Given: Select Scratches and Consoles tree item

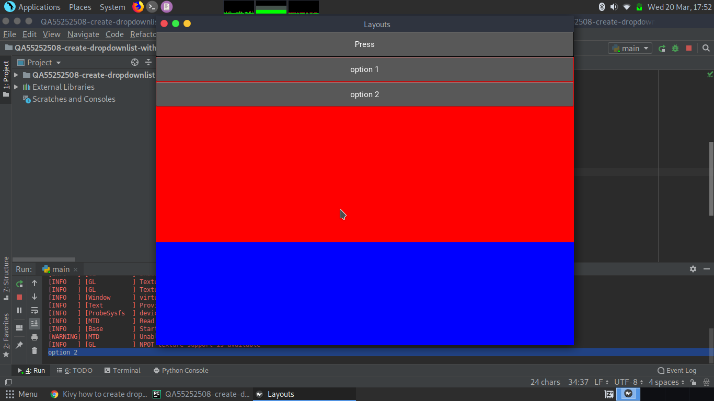Looking at the screenshot, I should click(68, 99).
